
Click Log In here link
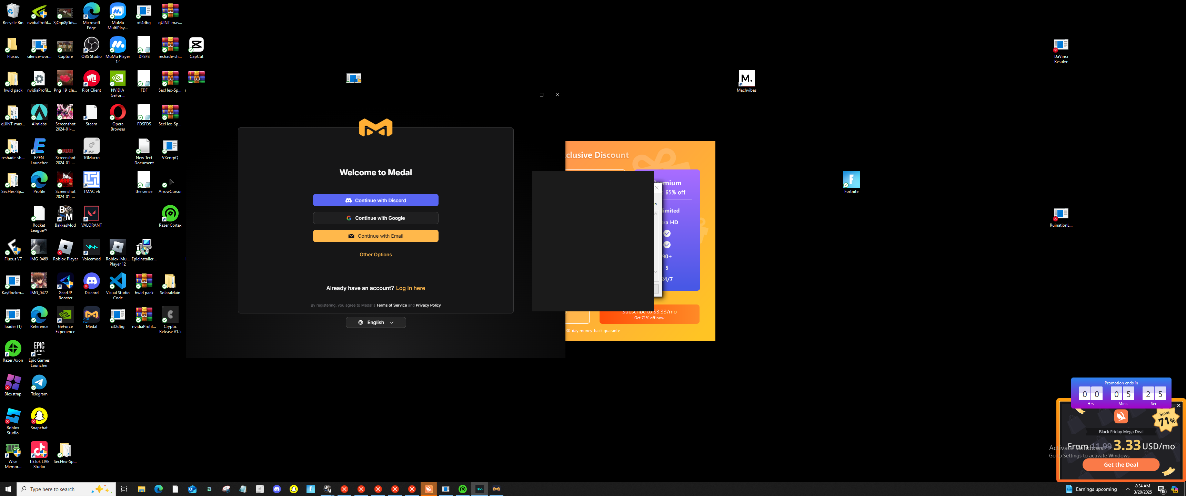click(x=410, y=288)
